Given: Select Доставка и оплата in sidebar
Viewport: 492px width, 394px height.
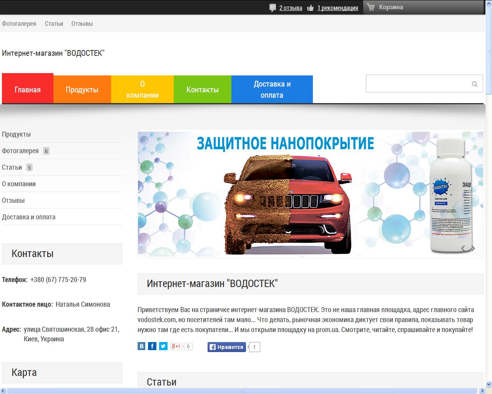Looking at the screenshot, I should click(29, 217).
